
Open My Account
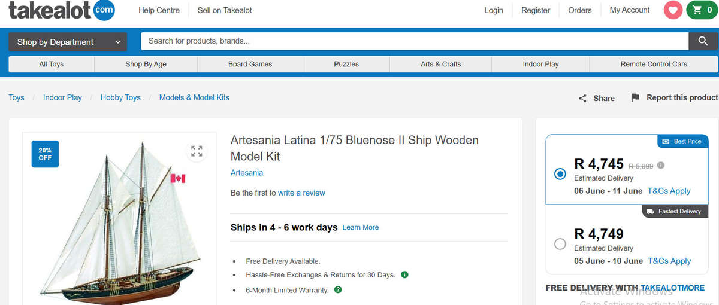tap(630, 10)
